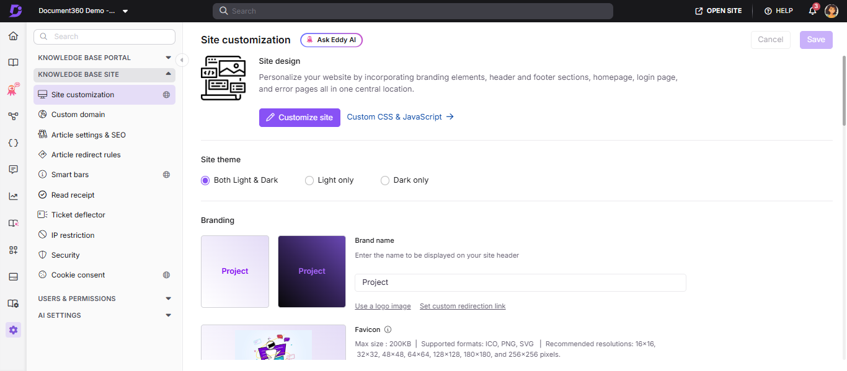The image size is (847, 371).
Task: Open the Documentation book icon in left rail
Action: tap(13, 63)
